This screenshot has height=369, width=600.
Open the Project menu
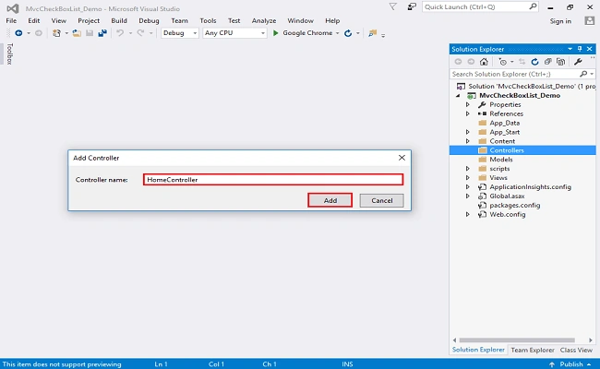tap(89, 20)
